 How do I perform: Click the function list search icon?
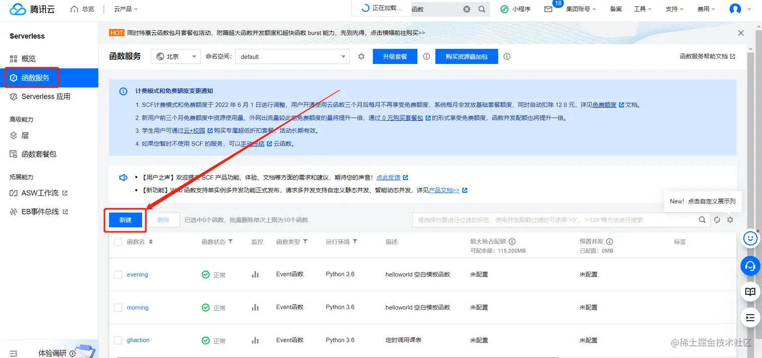pyautogui.click(x=702, y=220)
